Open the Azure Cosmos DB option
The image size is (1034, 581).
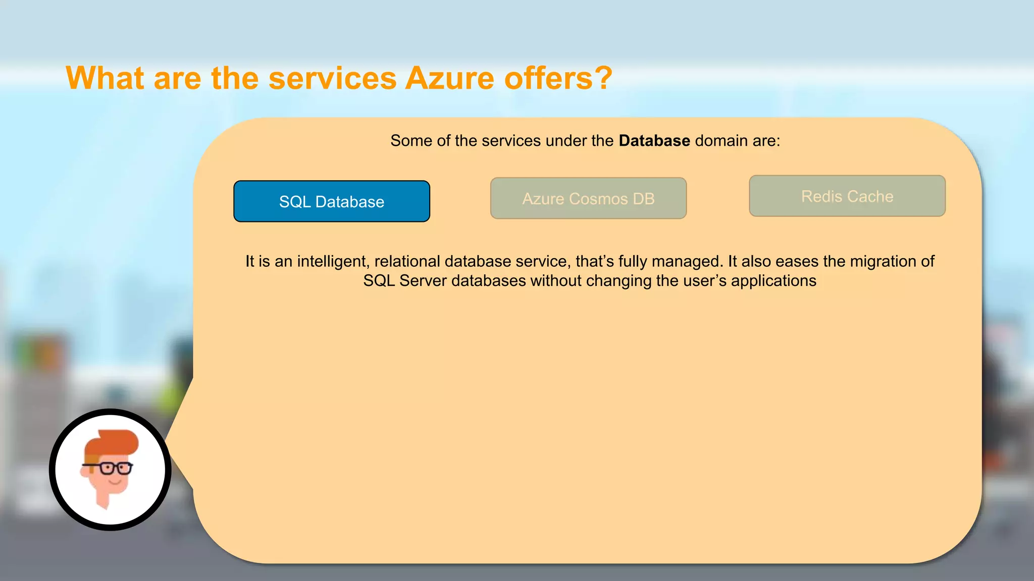pos(588,198)
